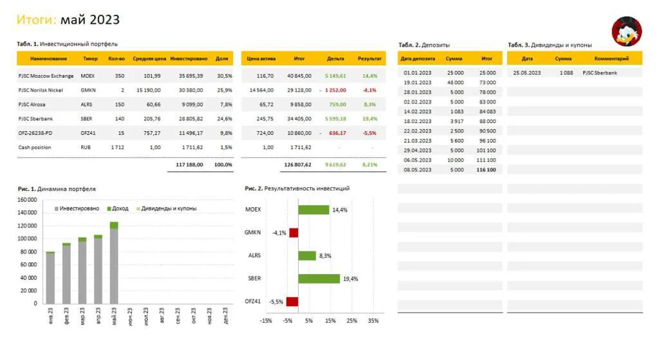
Task: Click deposit date 14.02.2023
Action: (x=417, y=112)
